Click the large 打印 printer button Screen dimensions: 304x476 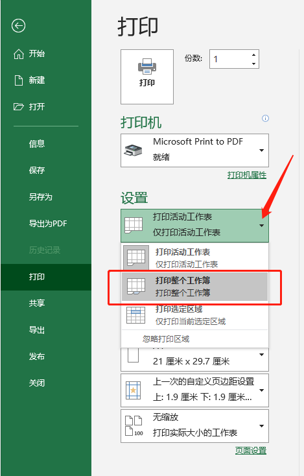147,77
